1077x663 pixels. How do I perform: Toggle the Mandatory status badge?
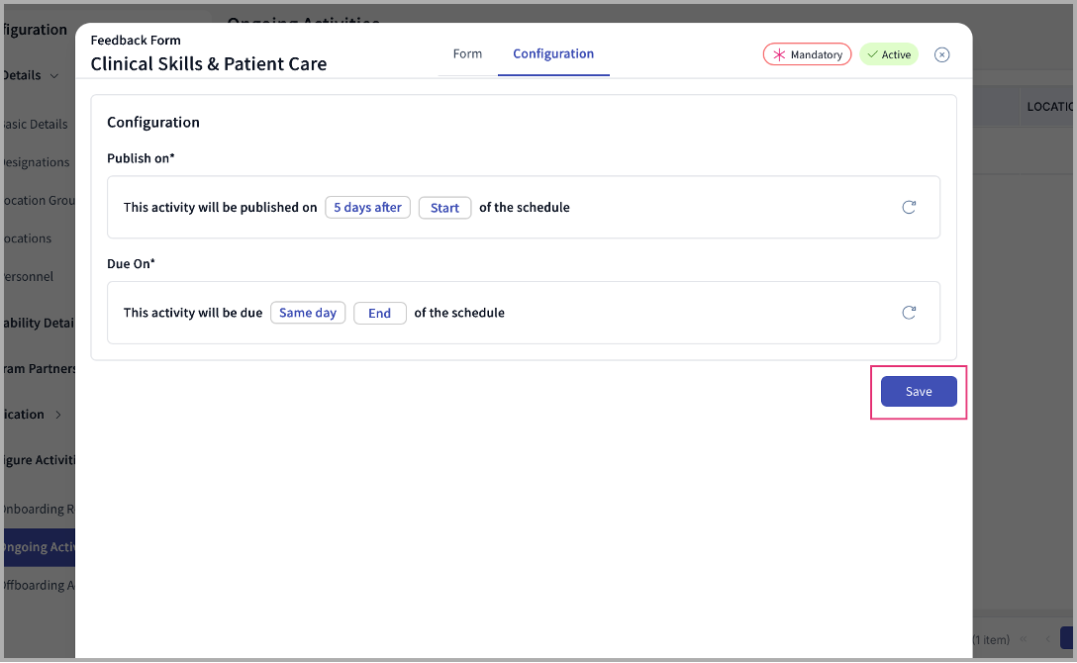click(807, 54)
